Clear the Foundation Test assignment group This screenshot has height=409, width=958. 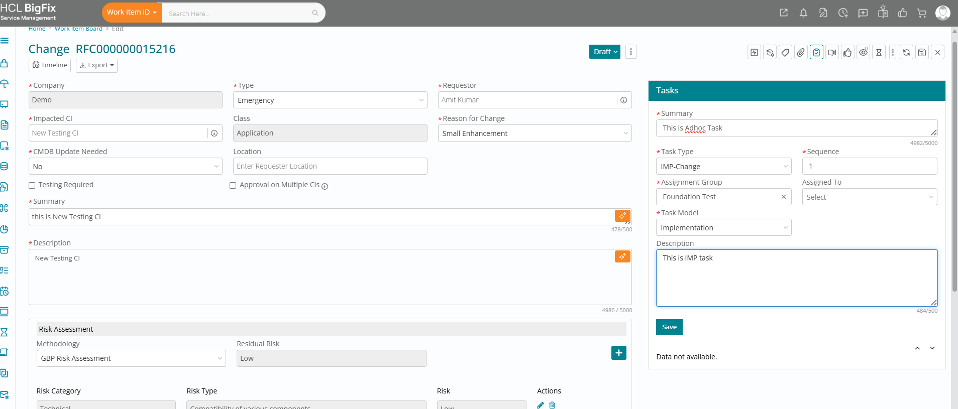(x=783, y=197)
